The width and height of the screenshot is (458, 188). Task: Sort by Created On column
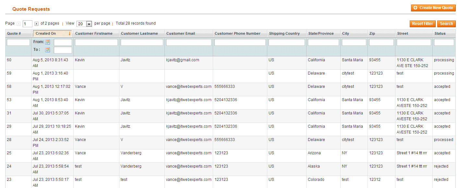[x=46, y=33]
